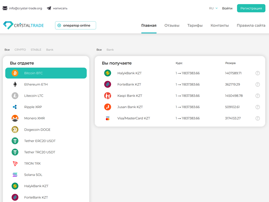
Task: Select Ethereum ETH to give
Action: pos(46,85)
